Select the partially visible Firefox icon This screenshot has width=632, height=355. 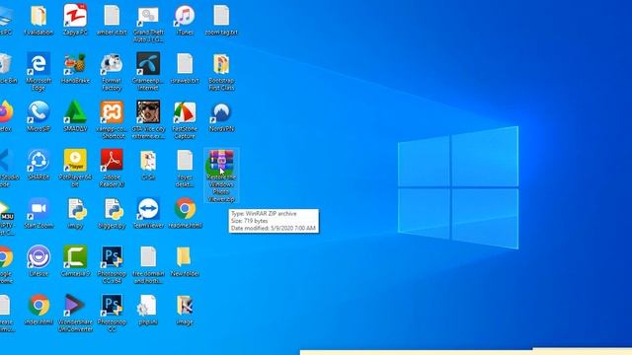6,111
